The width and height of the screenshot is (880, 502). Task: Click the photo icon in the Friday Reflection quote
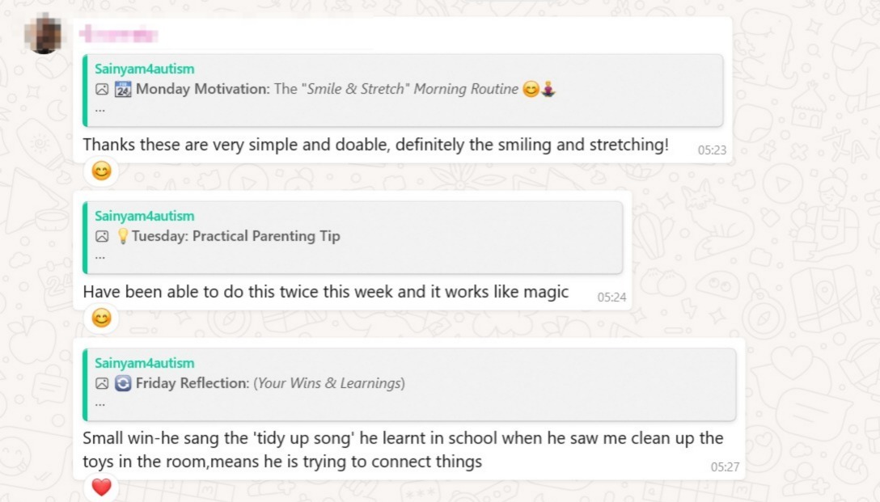(x=102, y=384)
